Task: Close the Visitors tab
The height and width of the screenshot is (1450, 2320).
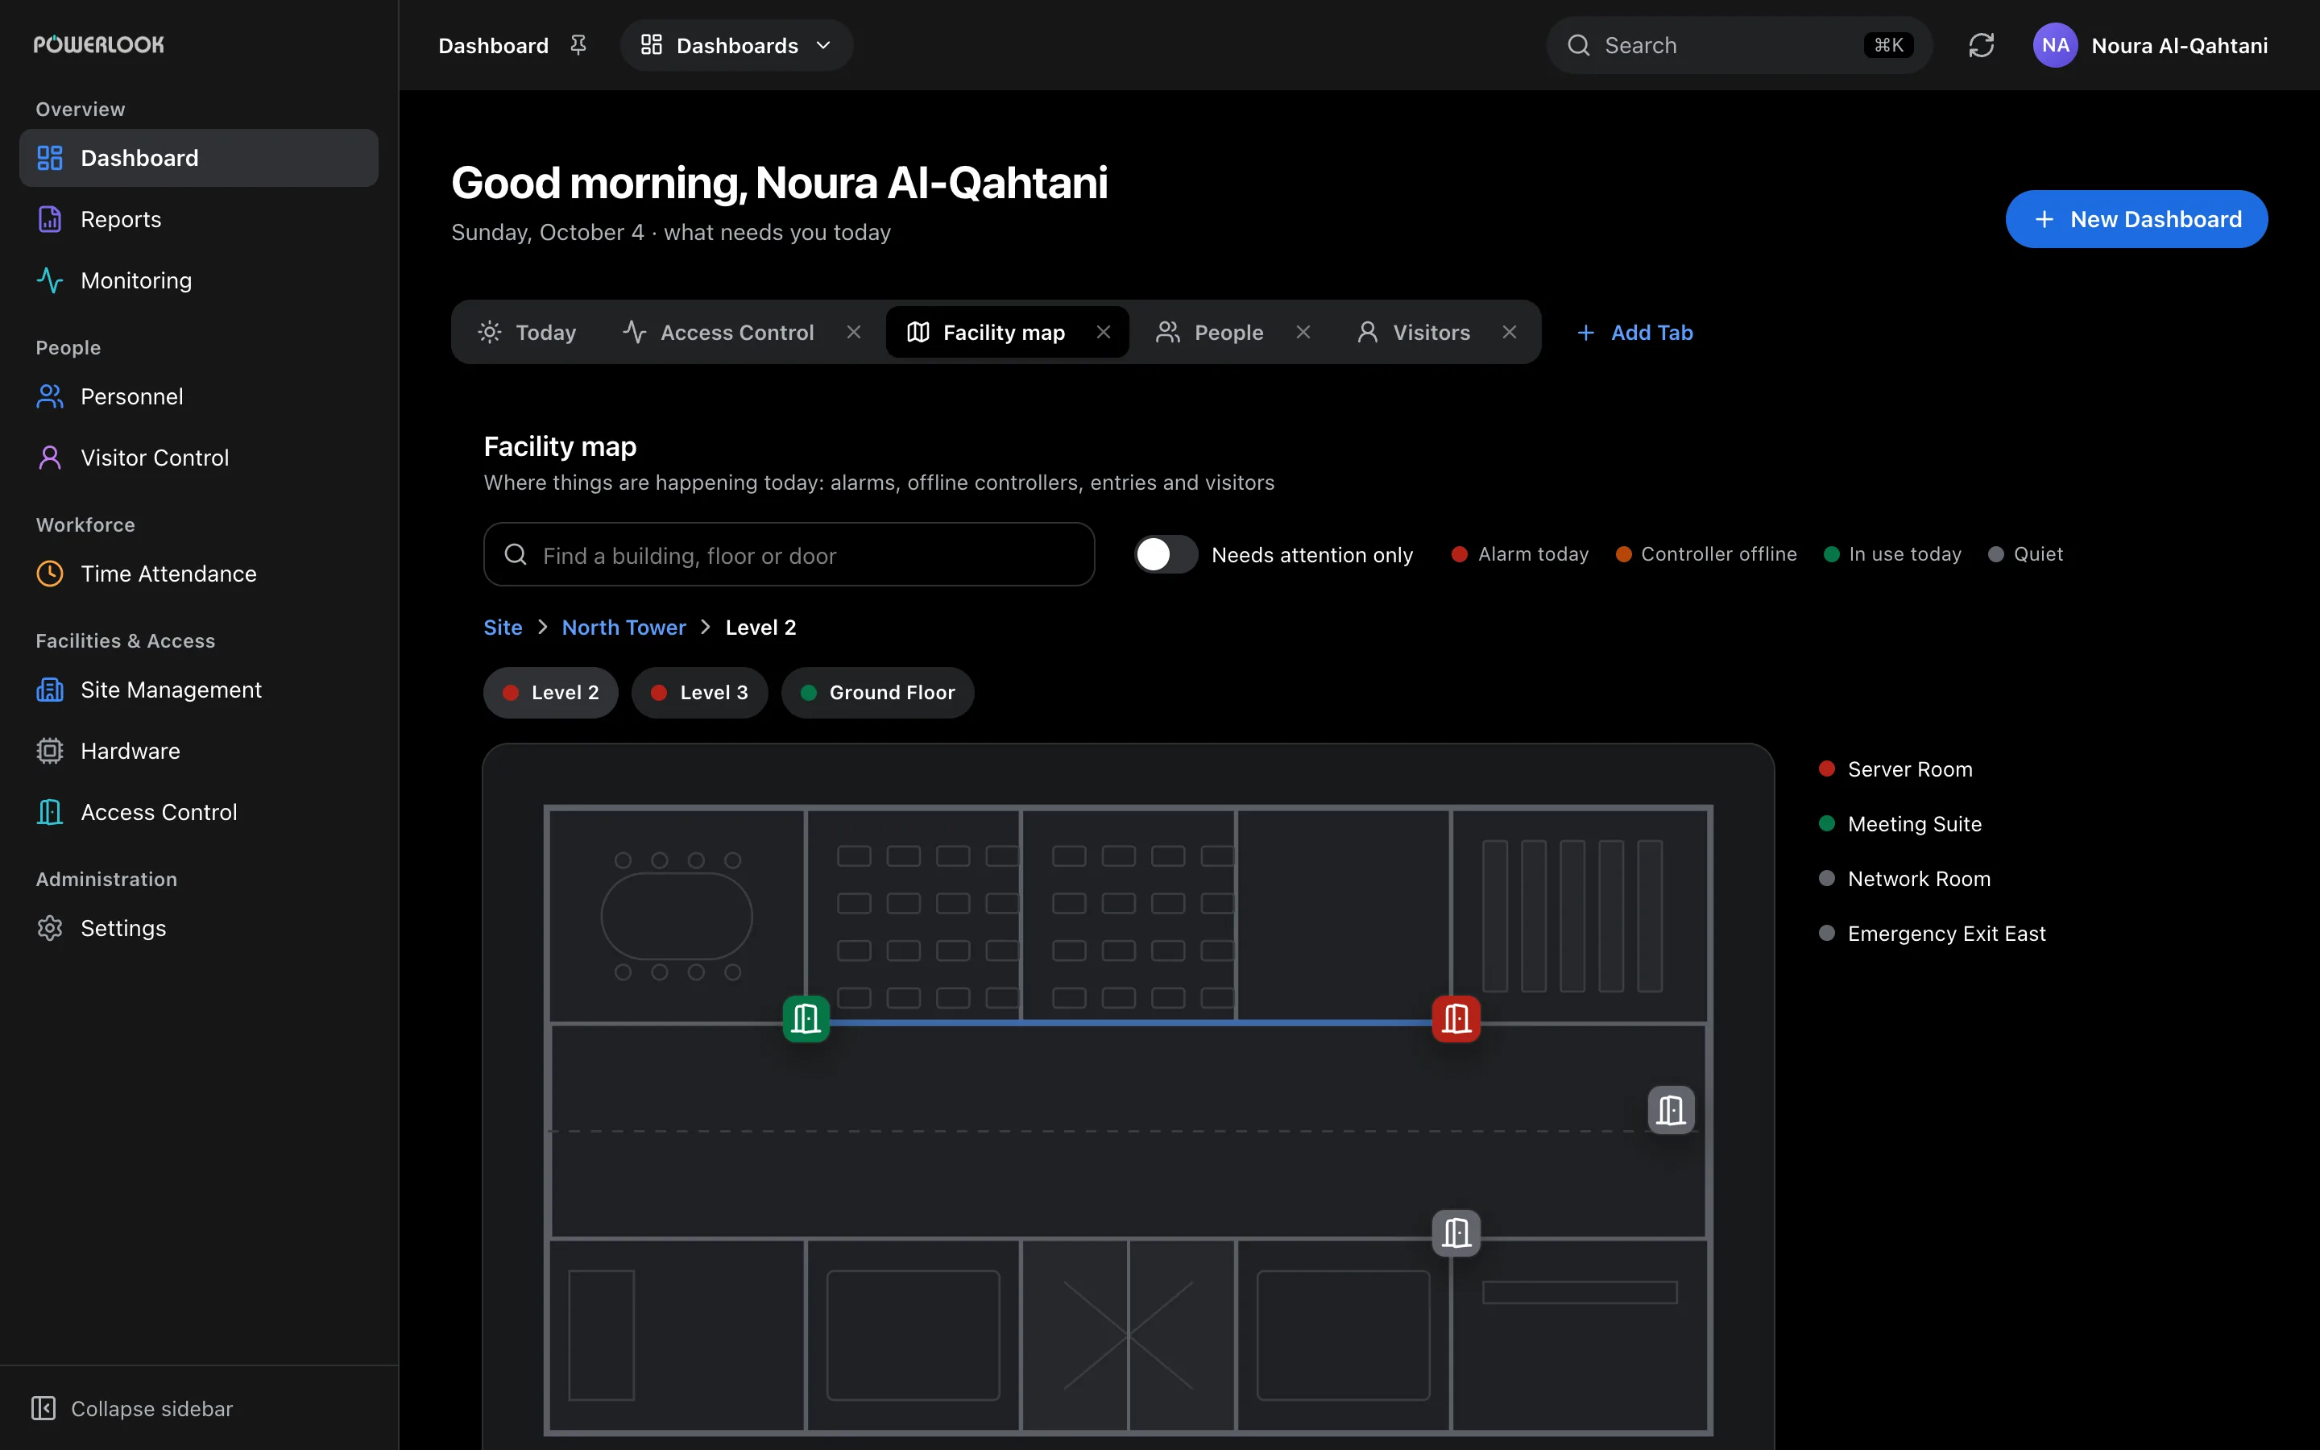Action: [1509, 332]
